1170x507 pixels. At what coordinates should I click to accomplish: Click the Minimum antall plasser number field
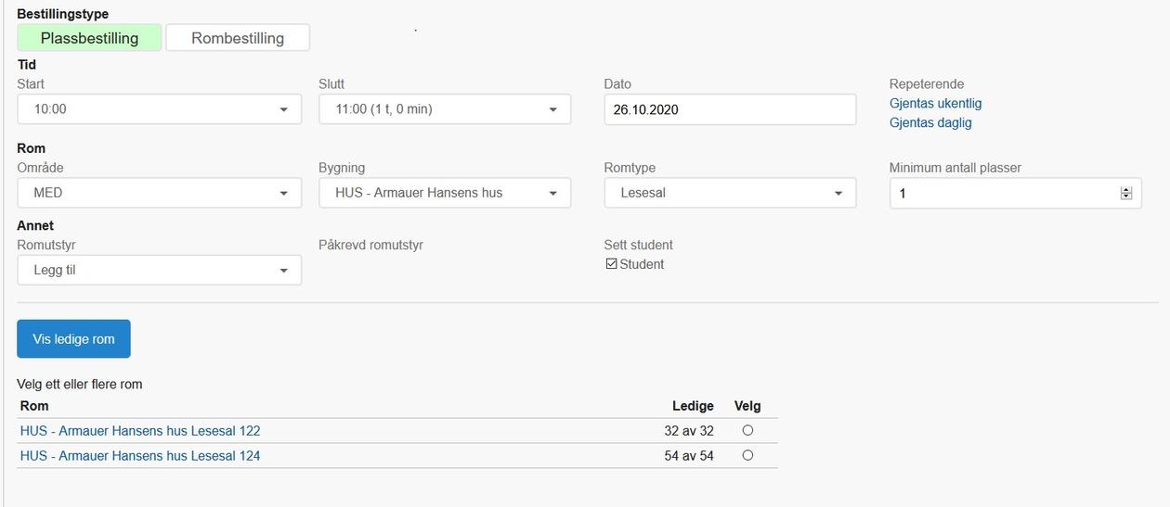pyautogui.click(x=1003, y=194)
